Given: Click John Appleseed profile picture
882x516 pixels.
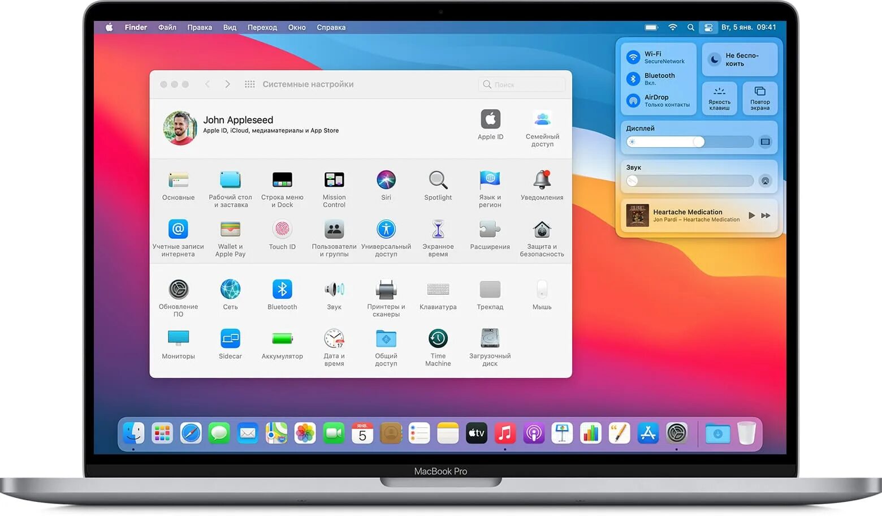Looking at the screenshot, I should (180, 128).
